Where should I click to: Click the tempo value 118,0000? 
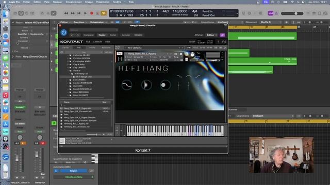click(180, 11)
